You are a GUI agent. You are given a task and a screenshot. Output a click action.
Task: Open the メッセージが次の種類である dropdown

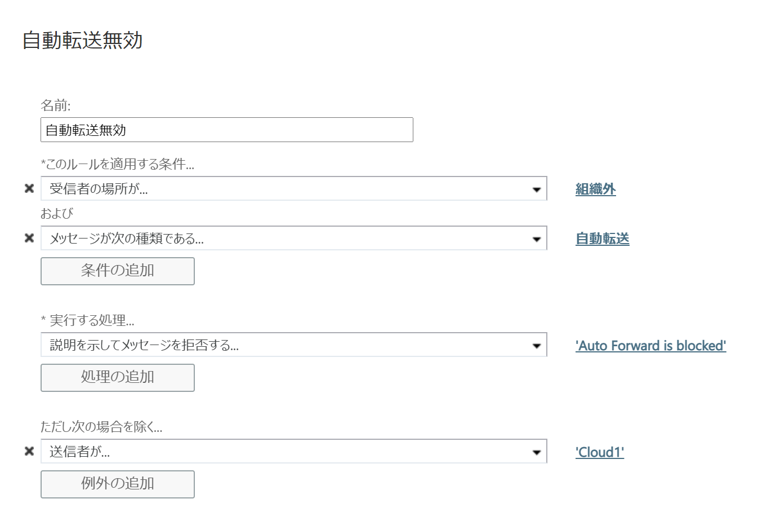pyautogui.click(x=293, y=238)
